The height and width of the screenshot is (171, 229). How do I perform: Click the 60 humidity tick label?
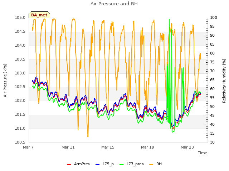point(212,89)
